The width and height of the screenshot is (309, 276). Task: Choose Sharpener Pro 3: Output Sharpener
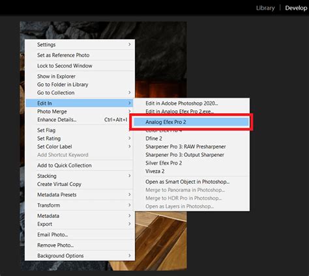click(192, 155)
